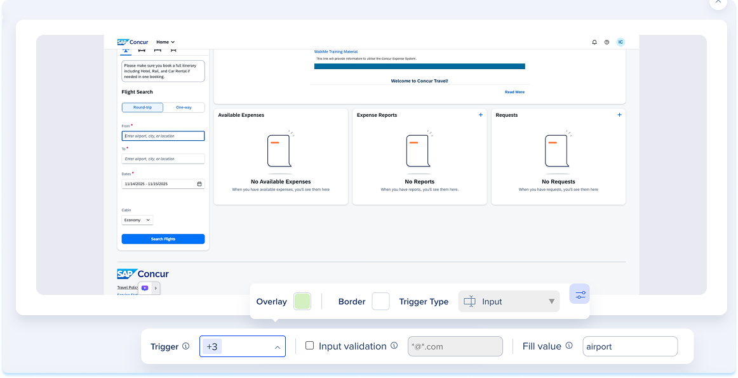Viewport: 738px width, 378px height.
Task: Click the notifications bell icon
Action: [x=594, y=42]
